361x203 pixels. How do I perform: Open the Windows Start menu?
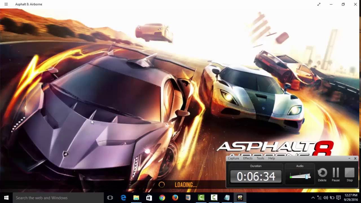tap(6, 198)
